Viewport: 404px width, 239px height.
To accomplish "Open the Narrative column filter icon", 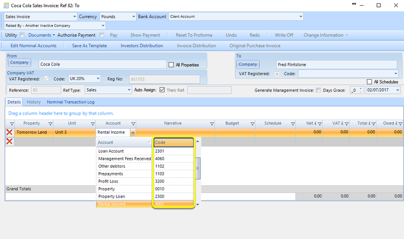I will click(212, 124).
